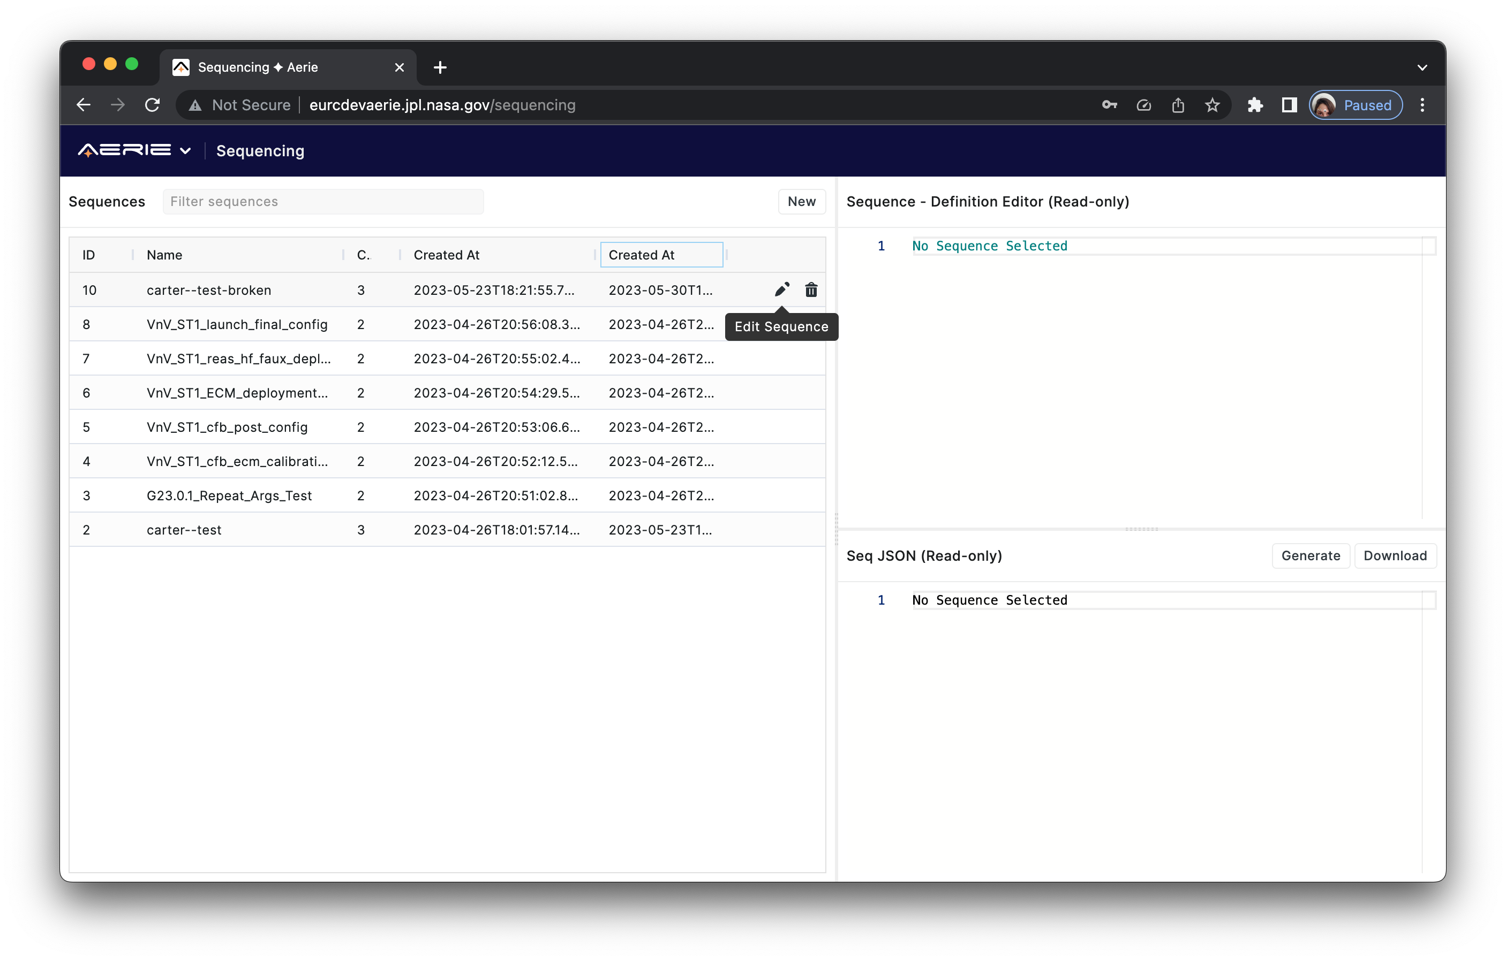The width and height of the screenshot is (1506, 961).
Task: Click the password key icon
Action: (x=1109, y=105)
